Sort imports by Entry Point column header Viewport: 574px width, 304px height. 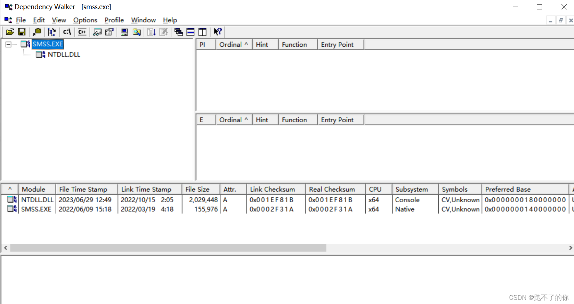340,45
